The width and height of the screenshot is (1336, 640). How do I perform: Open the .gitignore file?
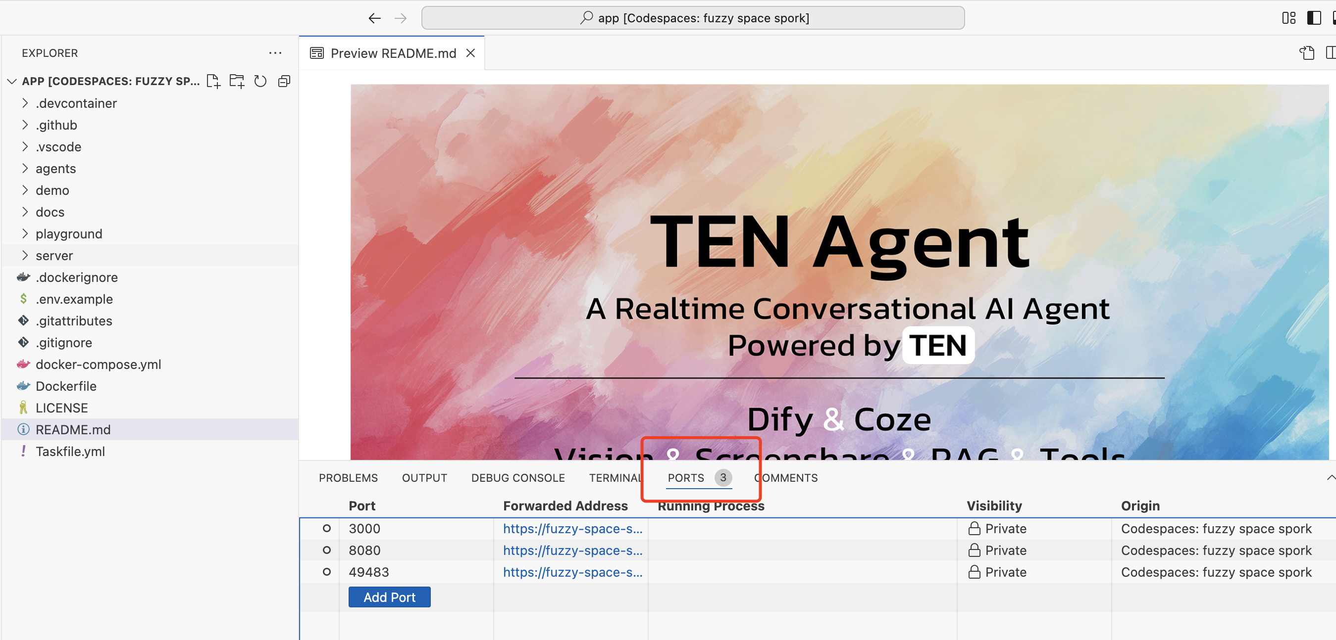point(150,343)
